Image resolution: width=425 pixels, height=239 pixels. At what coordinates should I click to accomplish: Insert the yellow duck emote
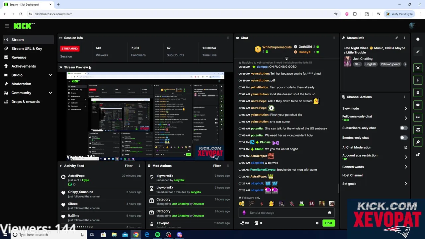click(x=271, y=204)
